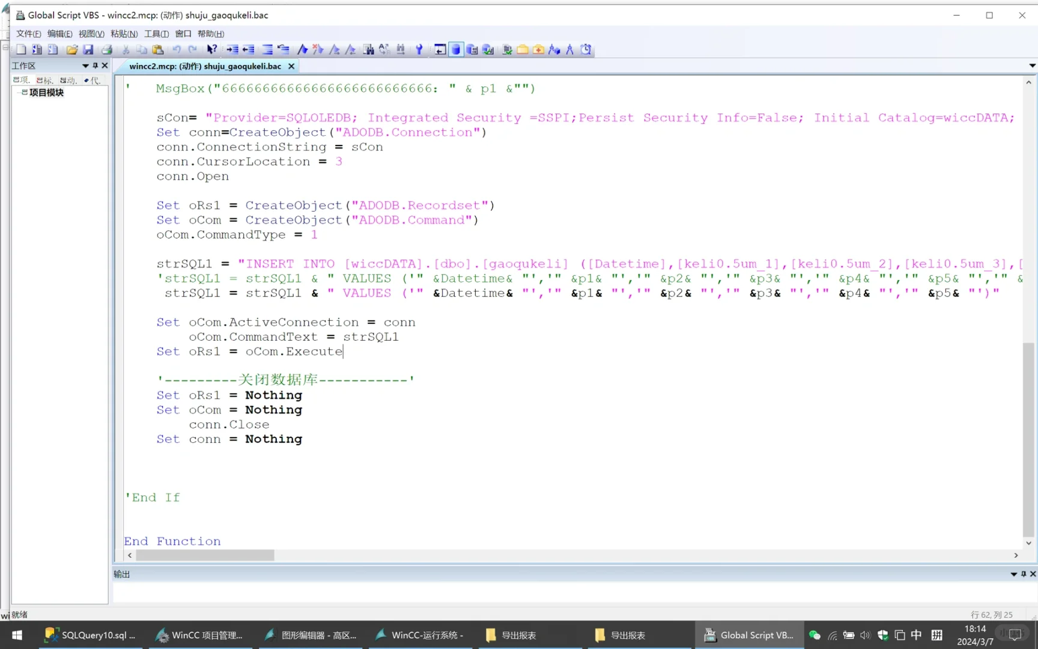Click the editor scroll down arrow

pos(1028,543)
